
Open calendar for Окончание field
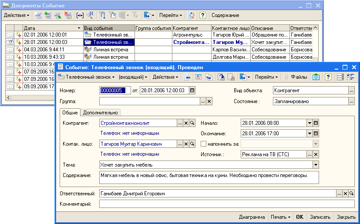[x=316, y=134]
